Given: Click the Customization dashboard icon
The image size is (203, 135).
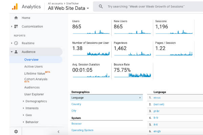Looking at the screenshot, I should coord(16,26).
